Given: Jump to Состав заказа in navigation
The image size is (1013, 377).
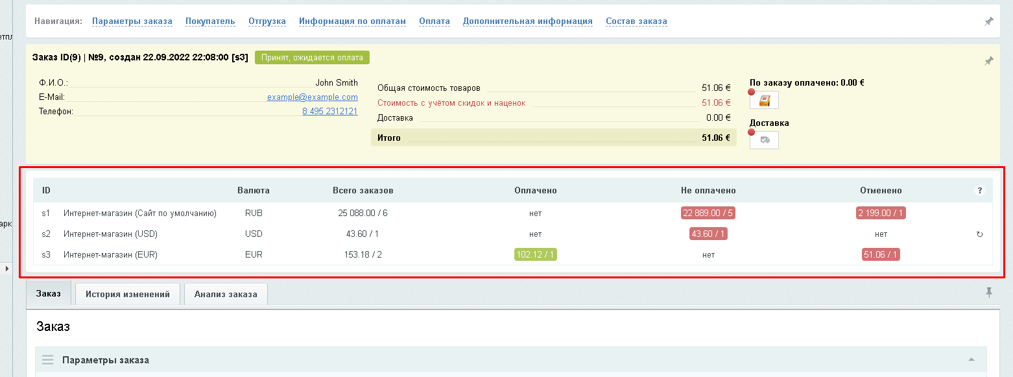Looking at the screenshot, I should tap(636, 21).
